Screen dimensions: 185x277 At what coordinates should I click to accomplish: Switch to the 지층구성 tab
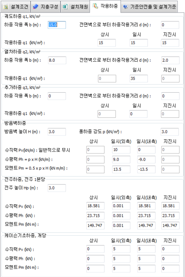tap(46, 7)
